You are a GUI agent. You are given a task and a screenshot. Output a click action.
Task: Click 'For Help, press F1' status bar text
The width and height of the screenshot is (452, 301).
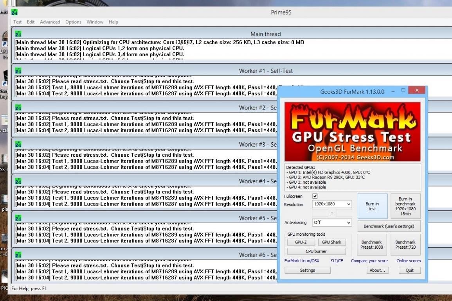tap(29, 288)
